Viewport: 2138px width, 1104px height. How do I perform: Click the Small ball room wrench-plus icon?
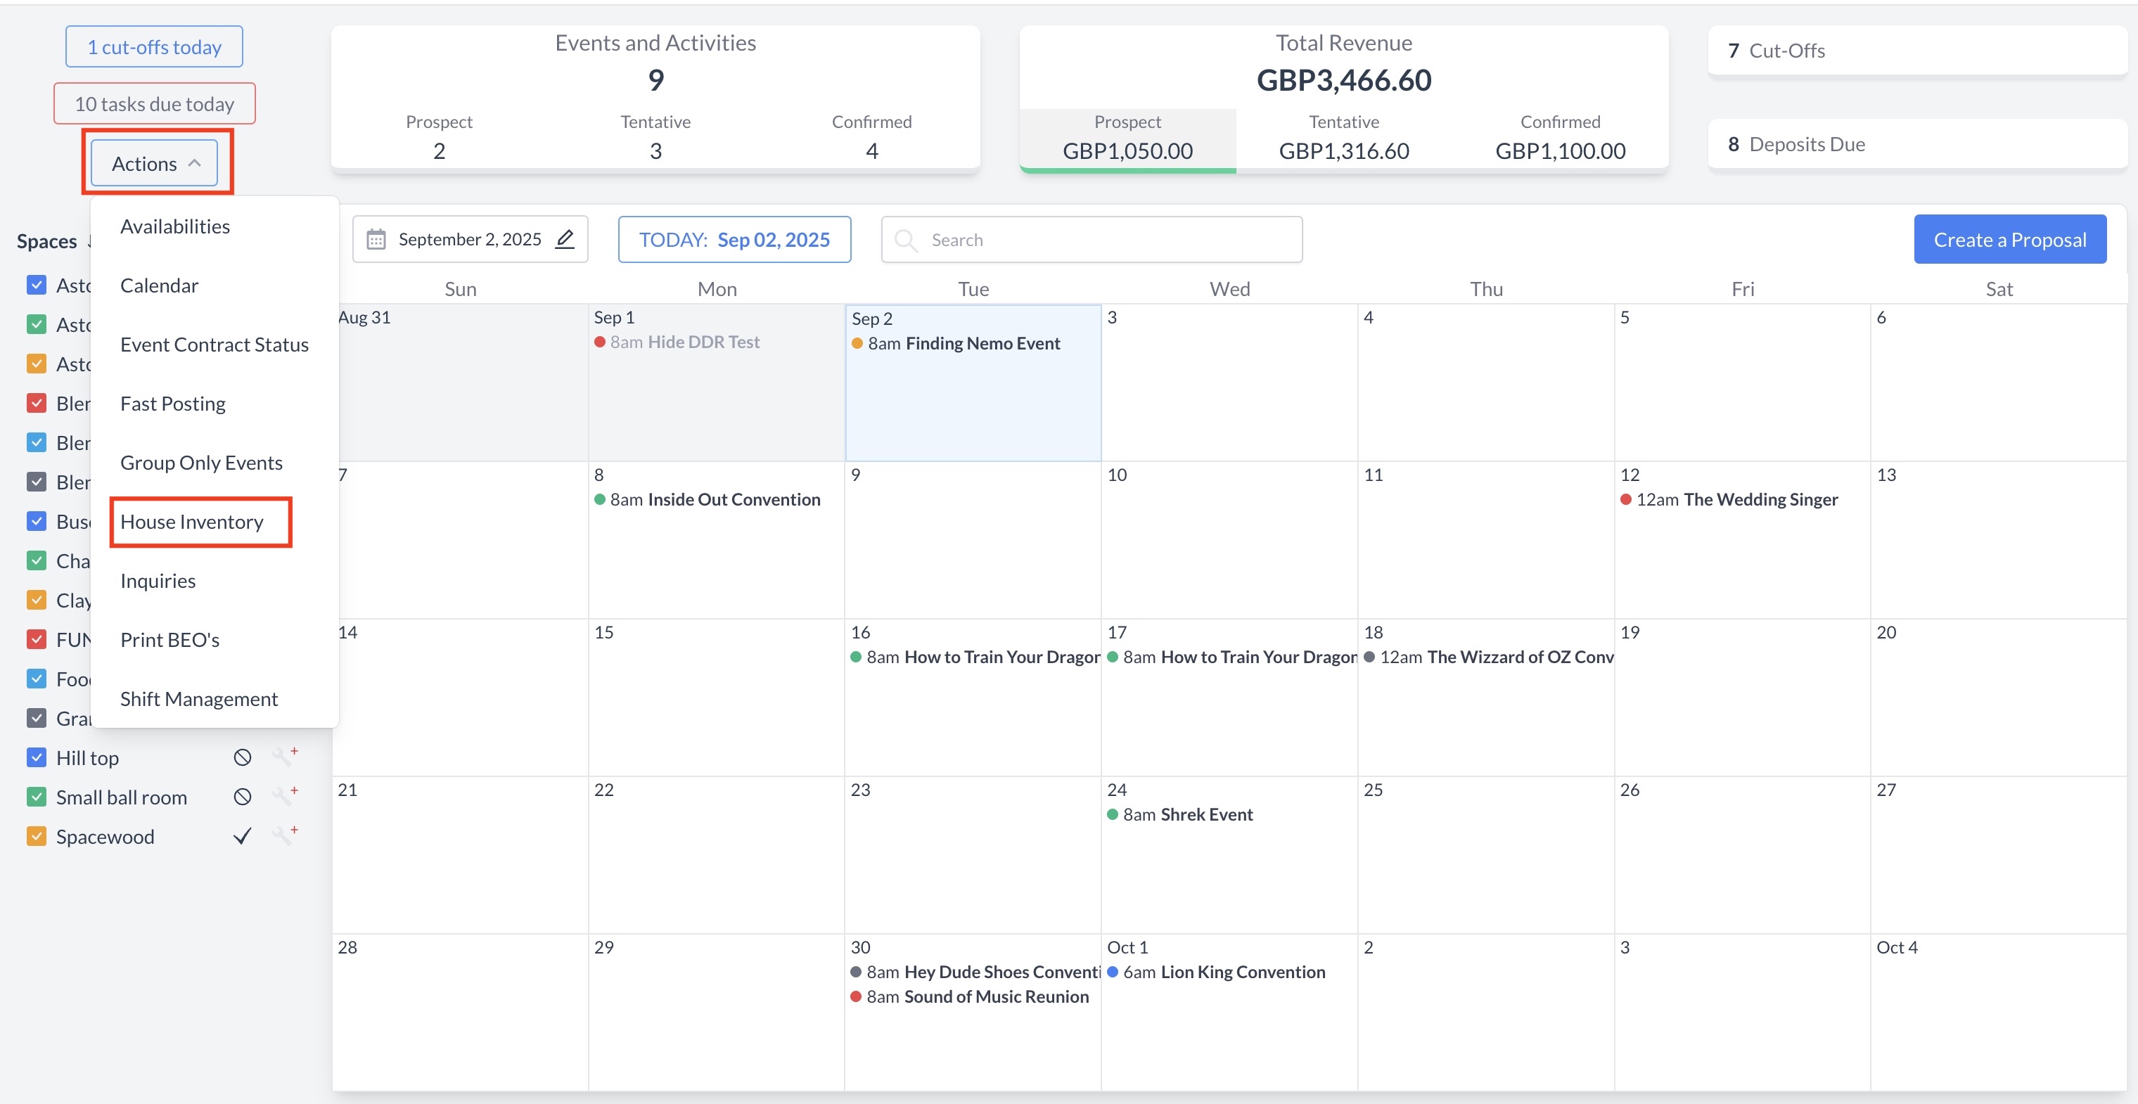[x=284, y=795]
